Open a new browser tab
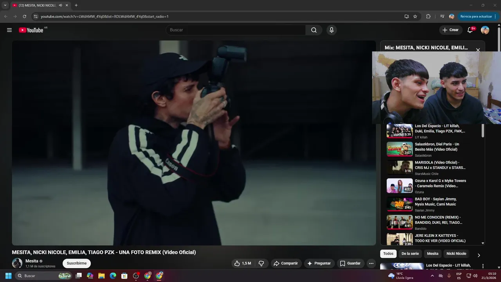The height and width of the screenshot is (282, 501). pyautogui.click(x=76, y=5)
